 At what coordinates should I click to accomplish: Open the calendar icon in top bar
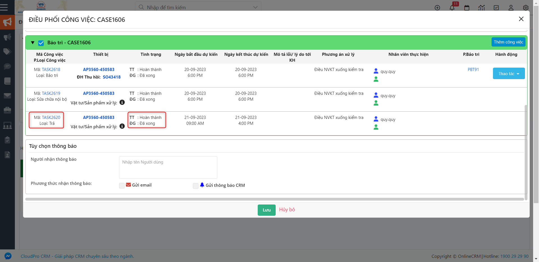467,8
